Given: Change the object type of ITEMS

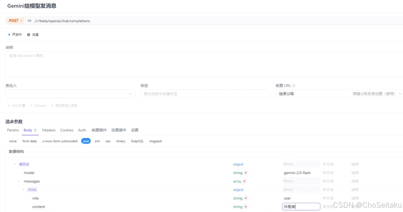Looking at the screenshot, I should [x=238, y=190].
